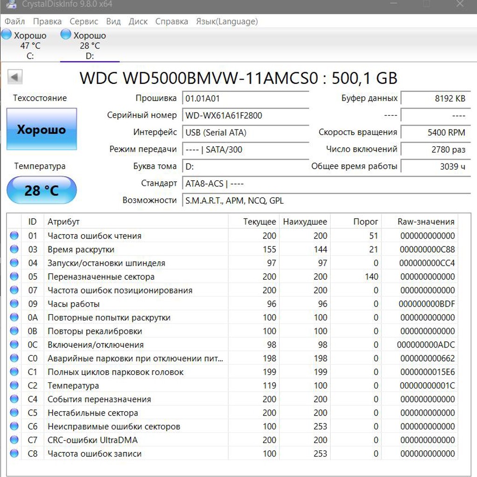
Task: Select disk D: with 28 °C status
Action: coord(89,45)
